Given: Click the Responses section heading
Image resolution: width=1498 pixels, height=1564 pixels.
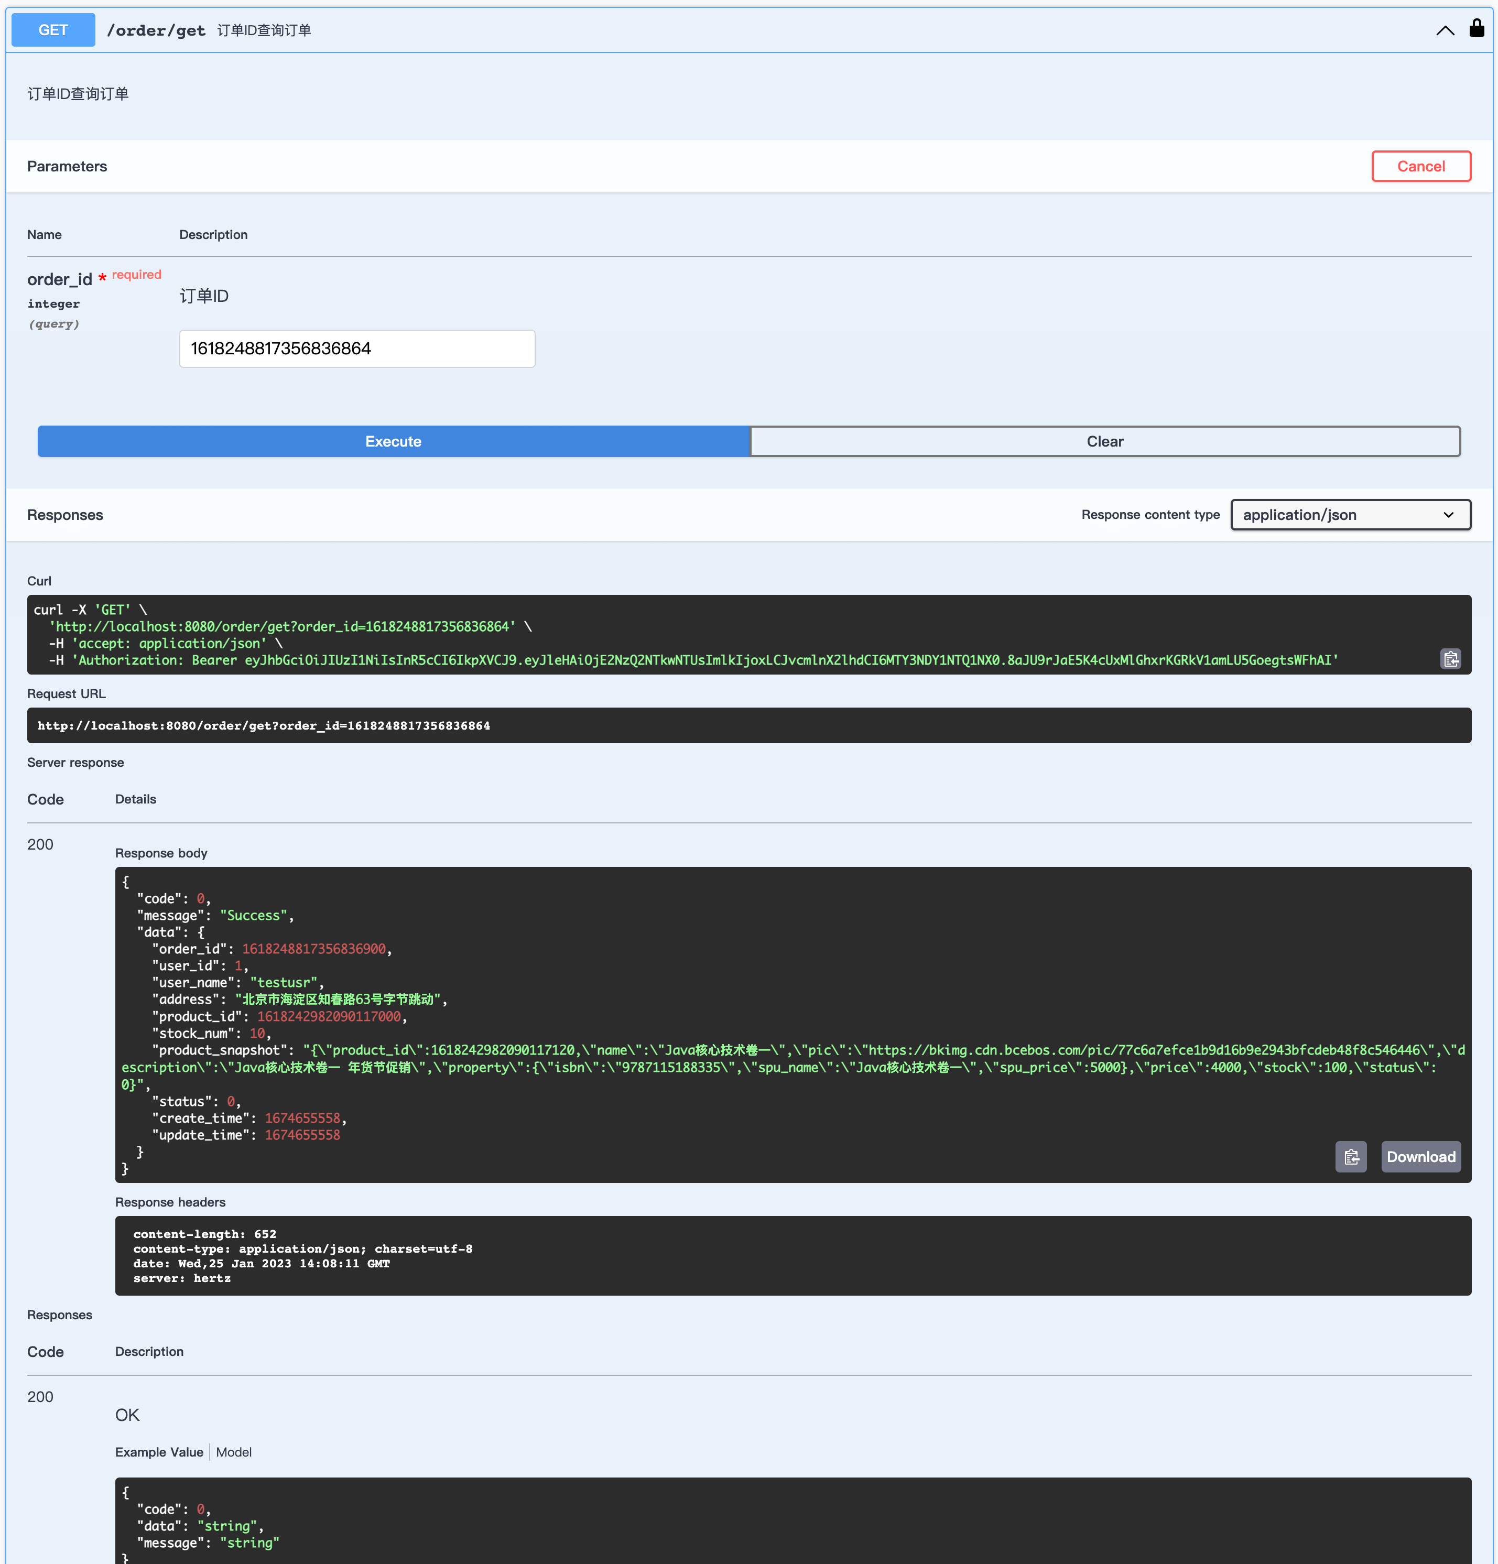Looking at the screenshot, I should pos(66,515).
